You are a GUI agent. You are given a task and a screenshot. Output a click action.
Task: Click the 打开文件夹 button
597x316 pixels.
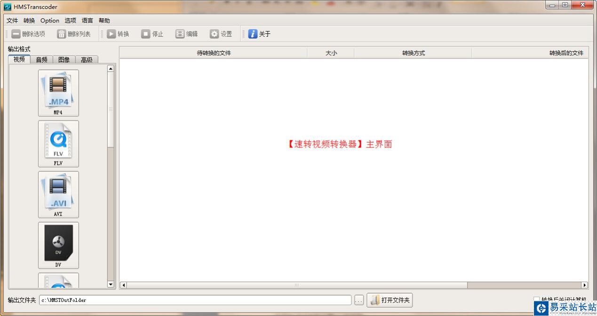coord(390,300)
